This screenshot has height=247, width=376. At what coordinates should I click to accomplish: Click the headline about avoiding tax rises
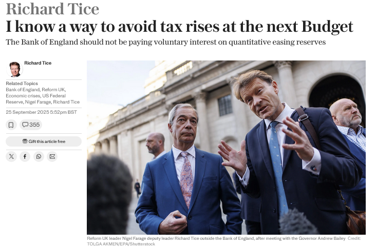[180, 26]
